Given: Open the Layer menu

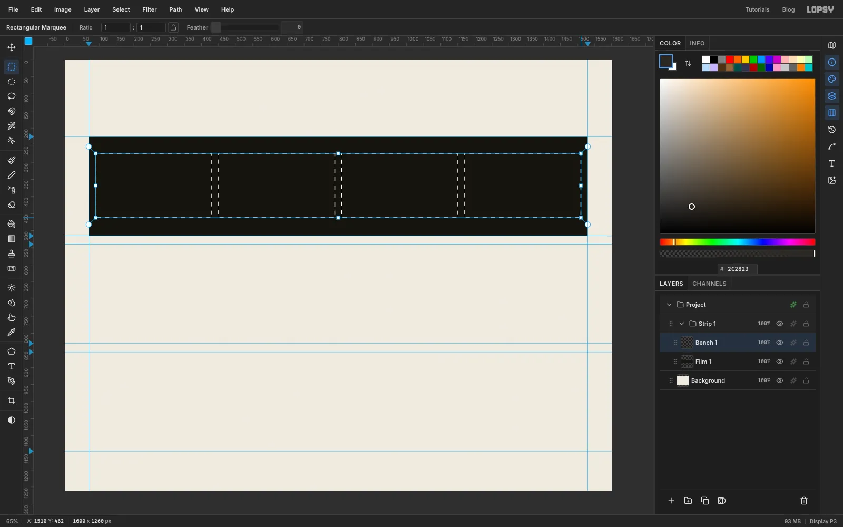Looking at the screenshot, I should pos(92,9).
